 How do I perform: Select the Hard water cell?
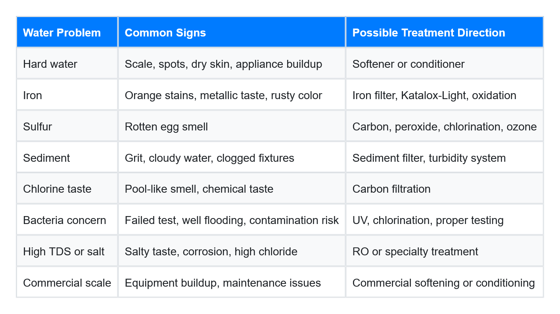tap(67, 63)
